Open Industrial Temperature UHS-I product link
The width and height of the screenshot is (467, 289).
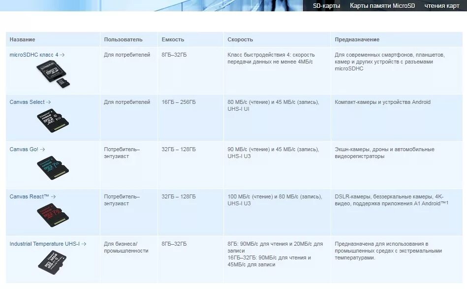[44, 244]
